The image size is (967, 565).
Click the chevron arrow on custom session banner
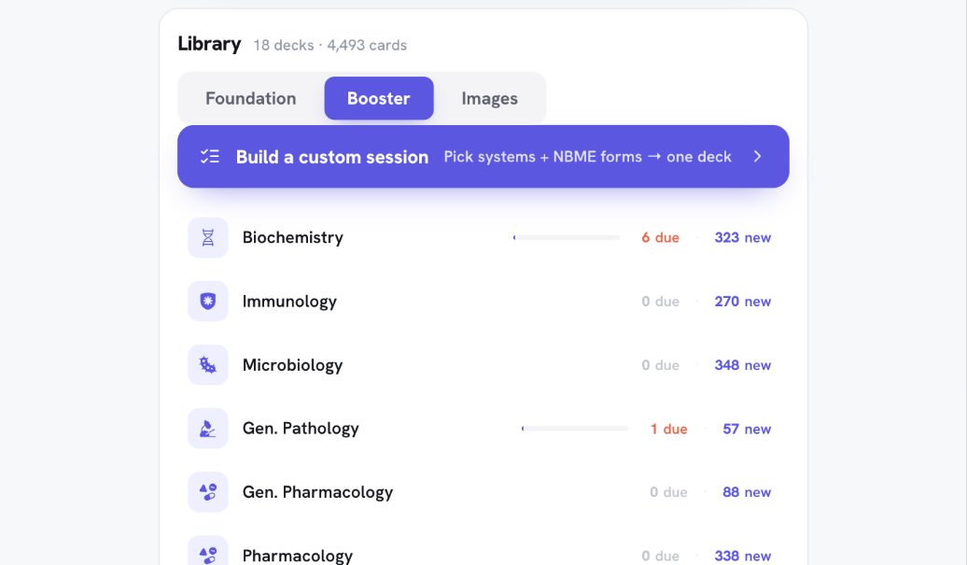[x=757, y=157]
